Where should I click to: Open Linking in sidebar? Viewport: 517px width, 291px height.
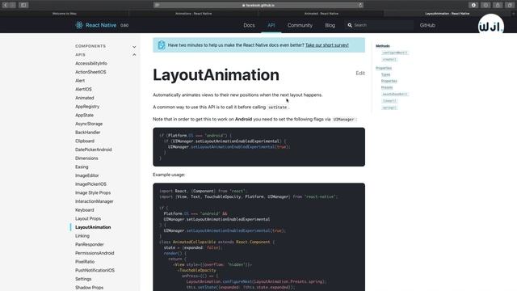coord(82,235)
